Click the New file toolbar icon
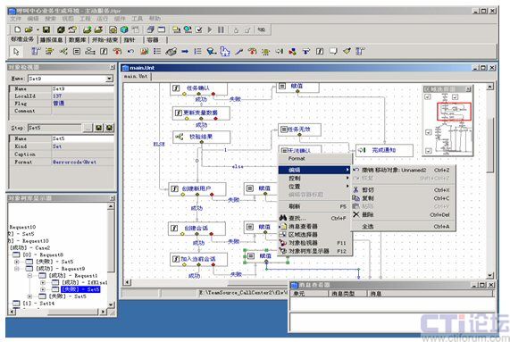The image size is (510, 342). coord(18,29)
